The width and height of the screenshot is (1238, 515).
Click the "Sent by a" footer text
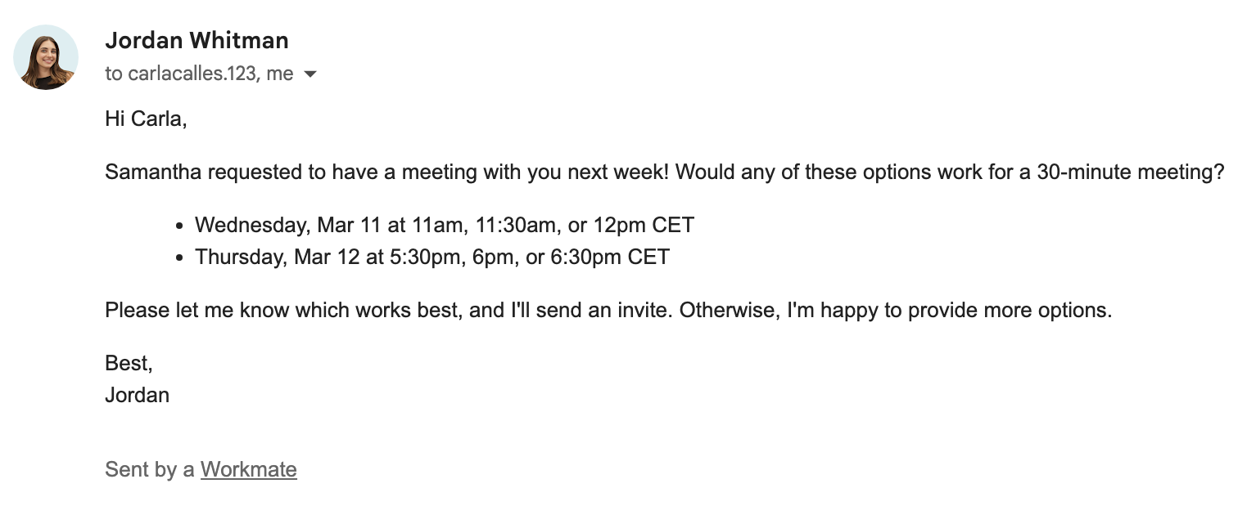(x=150, y=469)
